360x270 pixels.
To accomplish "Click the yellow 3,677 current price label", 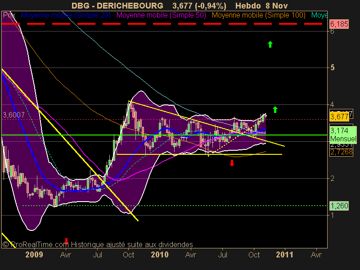I will tap(339, 117).
